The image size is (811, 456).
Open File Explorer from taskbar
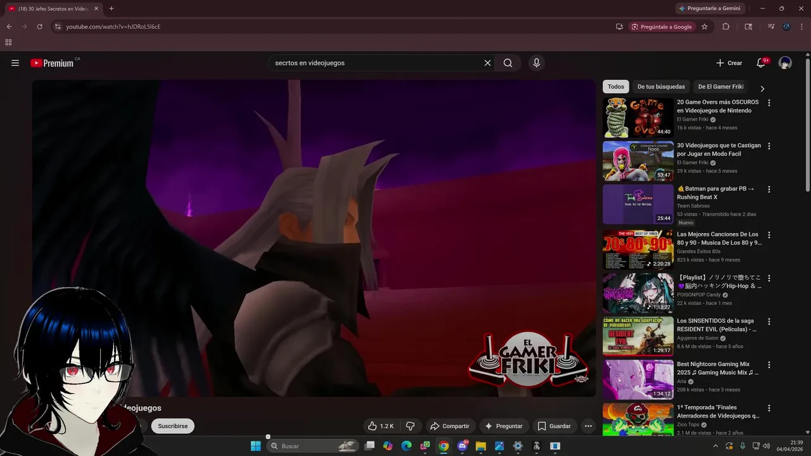coord(481,446)
